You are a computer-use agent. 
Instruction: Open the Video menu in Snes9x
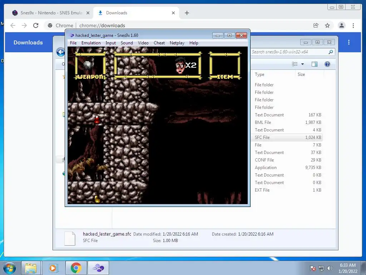pos(143,43)
